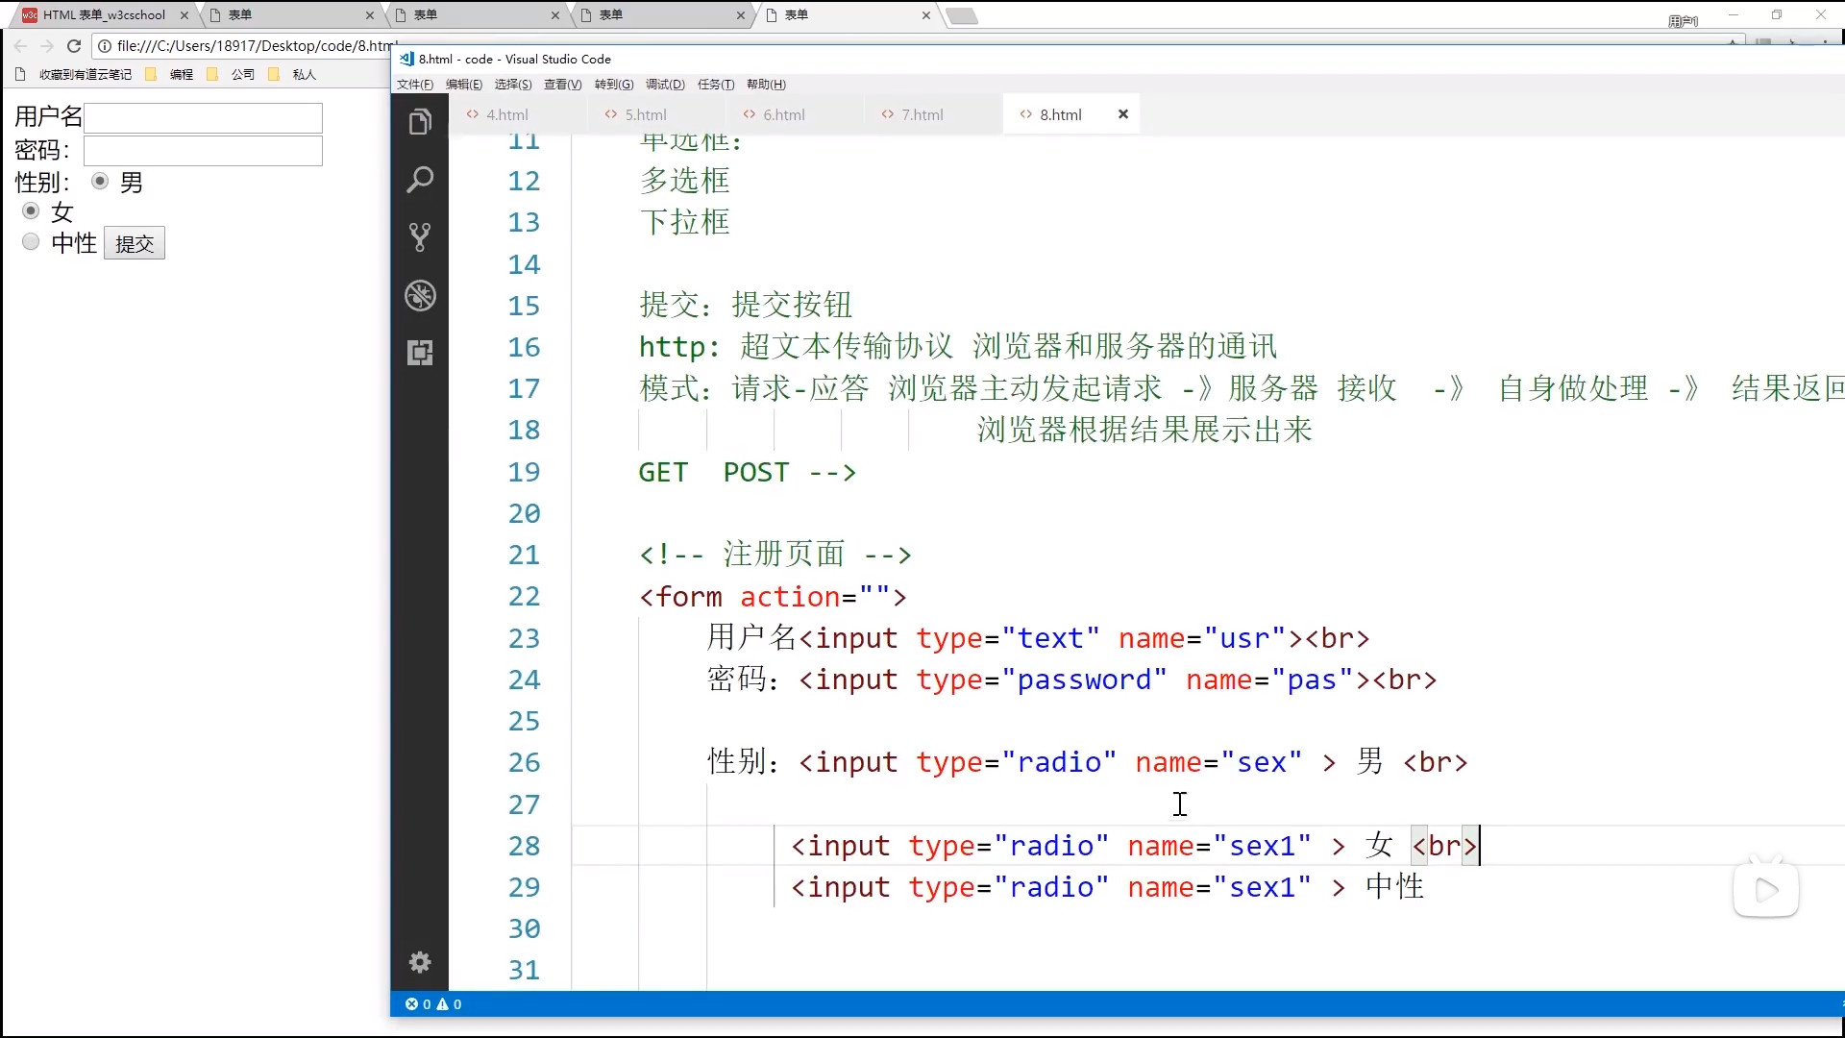Screen dimensions: 1845x1038
Task: Open the 公司 bookmarks folder
Action: tap(232, 74)
